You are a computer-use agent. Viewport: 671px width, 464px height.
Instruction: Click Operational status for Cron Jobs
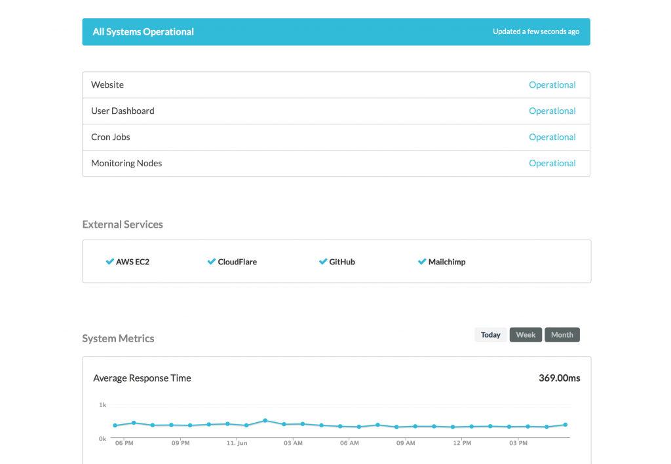(552, 137)
